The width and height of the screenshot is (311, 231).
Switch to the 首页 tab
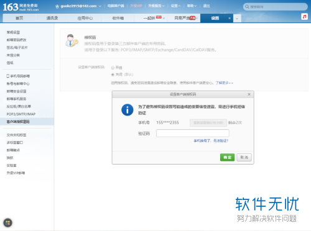pos(19,18)
